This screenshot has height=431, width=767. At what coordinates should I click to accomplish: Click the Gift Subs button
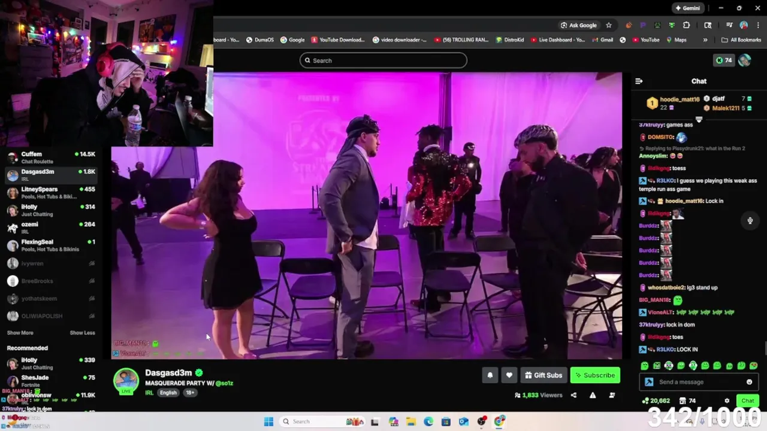pyautogui.click(x=543, y=375)
